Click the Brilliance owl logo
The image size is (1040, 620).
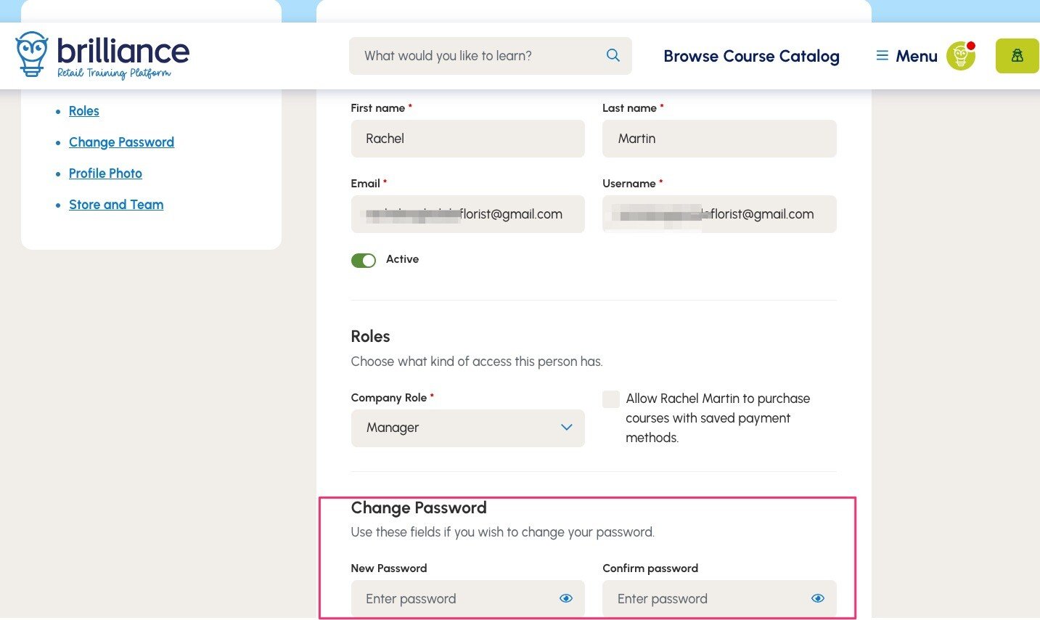(x=32, y=53)
